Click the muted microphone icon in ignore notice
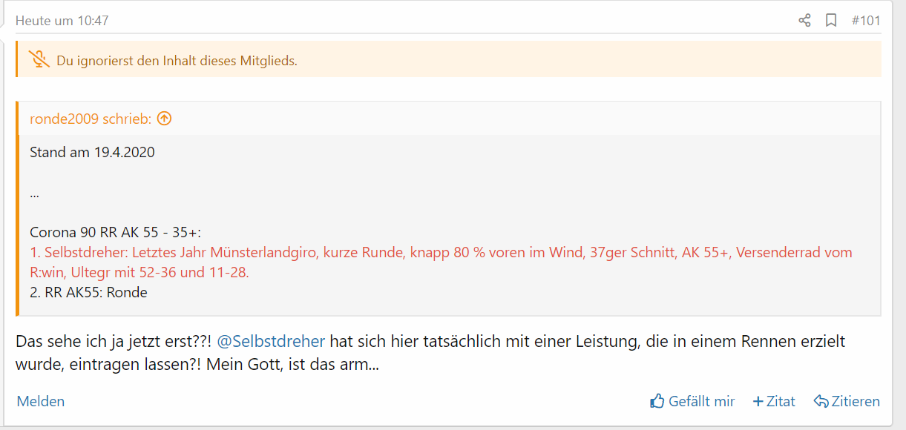Screen dimensions: 906x430 click(x=39, y=60)
